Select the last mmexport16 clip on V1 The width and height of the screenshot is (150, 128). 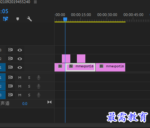[x=110, y=67]
